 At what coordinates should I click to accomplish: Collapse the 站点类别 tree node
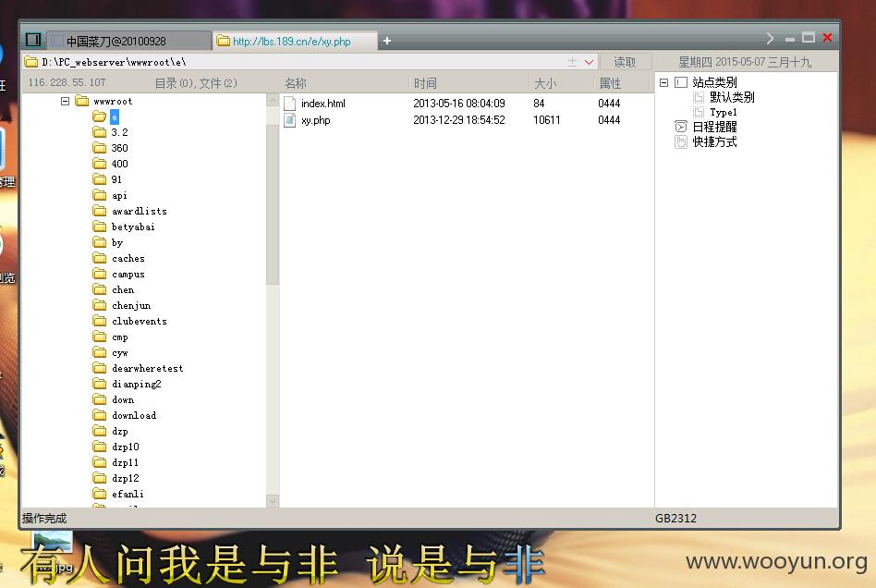pos(663,82)
